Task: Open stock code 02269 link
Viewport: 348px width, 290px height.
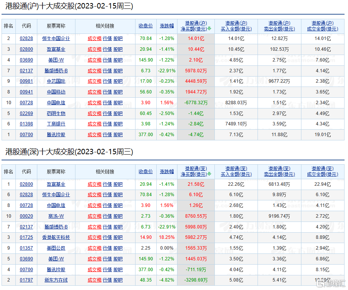Action: [26, 113]
